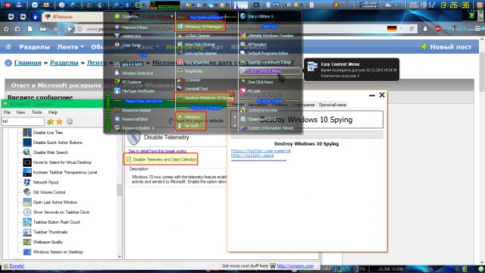Click 'See in detail how this tweak works' link

coord(158,151)
